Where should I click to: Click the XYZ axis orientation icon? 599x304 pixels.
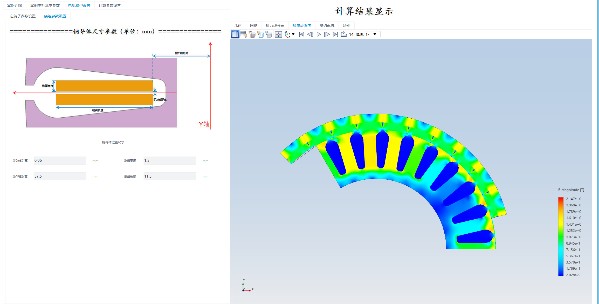tap(287, 34)
